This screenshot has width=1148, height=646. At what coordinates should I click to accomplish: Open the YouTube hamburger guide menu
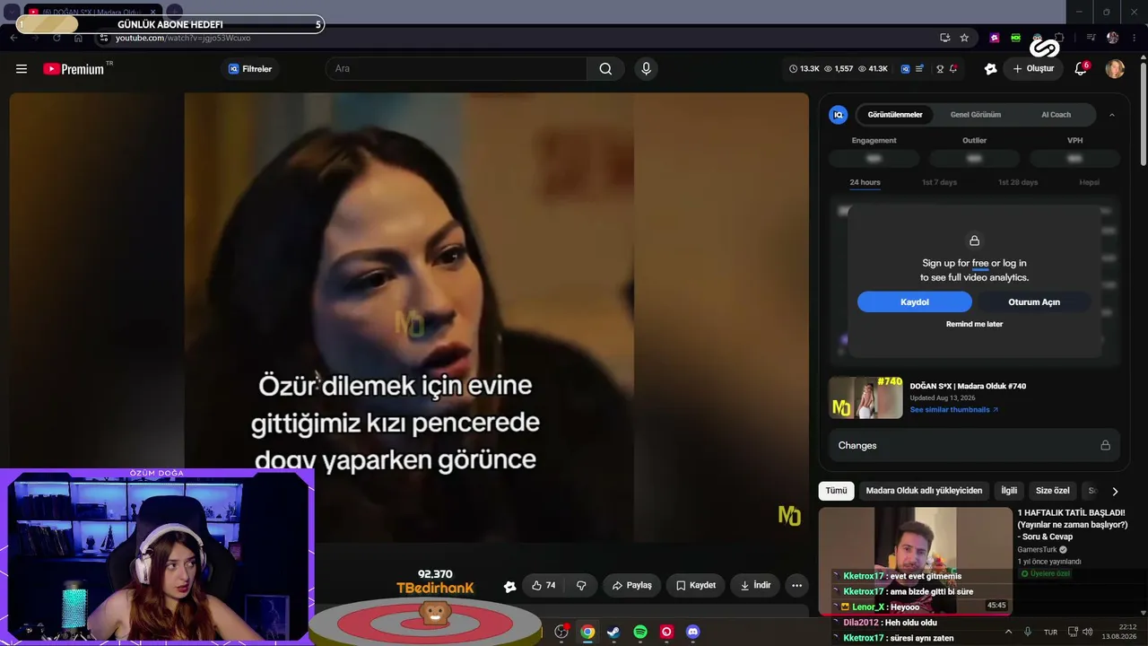pyautogui.click(x=22, y=69)
